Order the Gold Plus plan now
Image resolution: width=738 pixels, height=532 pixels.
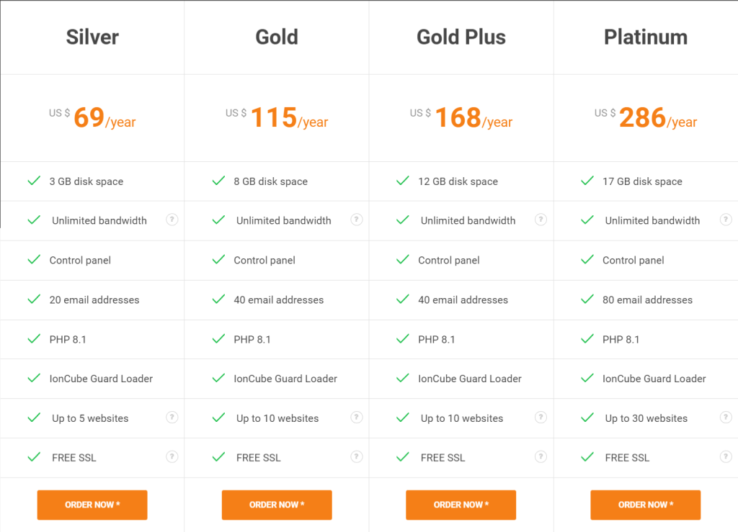[461, 505]
